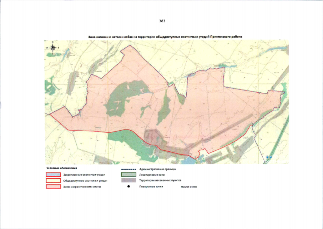Click the Закрепленные охотничьи угодья label text

pyautogui.click(x=84, y=175)
